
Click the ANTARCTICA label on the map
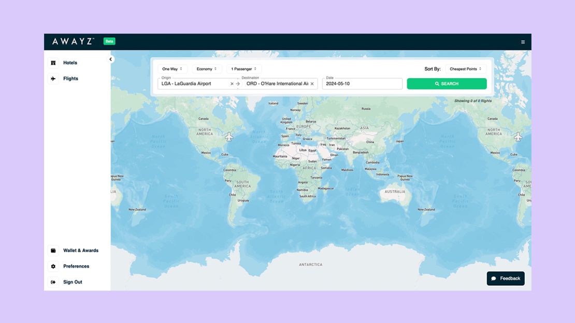pos(311,265)
